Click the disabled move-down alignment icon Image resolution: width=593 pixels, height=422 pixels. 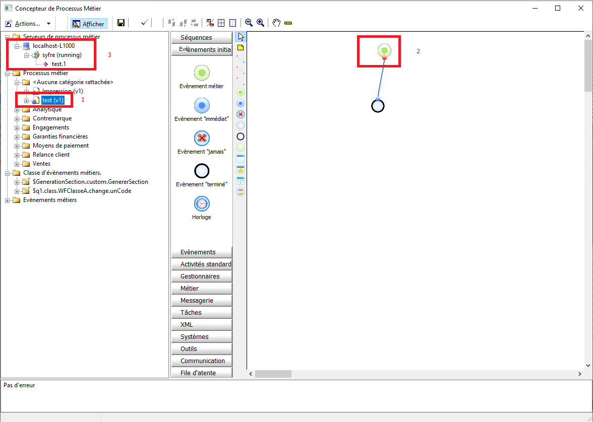(x=183, y=23)
